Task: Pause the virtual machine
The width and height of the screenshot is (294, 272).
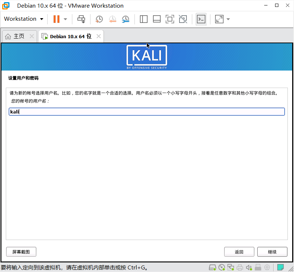Action: pyautogui.click(x=56, y=19)
